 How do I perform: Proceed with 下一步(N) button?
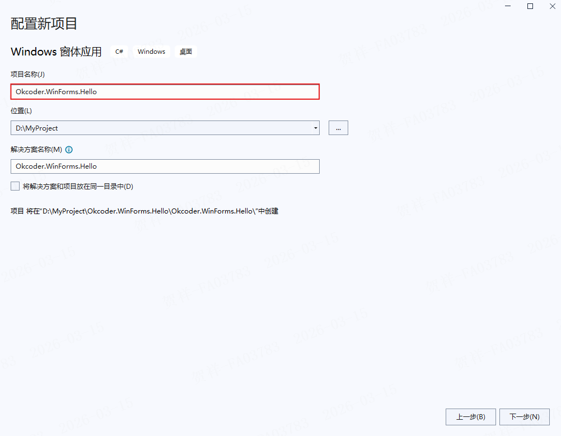524,416
